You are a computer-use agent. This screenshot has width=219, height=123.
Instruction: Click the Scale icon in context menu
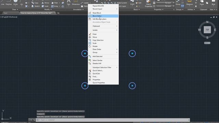point(90,43)
